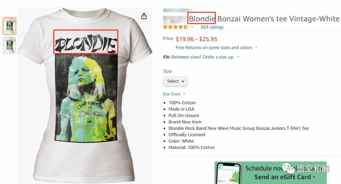Image resolution: width=341 pixels, height=184 pixels.
Task: Click the BLONDIE logo print on shirt
Action: point(86,42)
